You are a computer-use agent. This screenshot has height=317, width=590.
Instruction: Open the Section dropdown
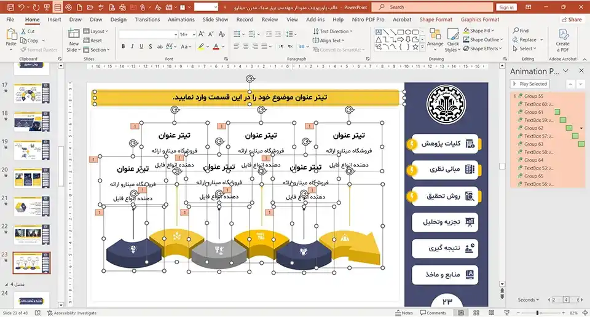coord(96,50)
